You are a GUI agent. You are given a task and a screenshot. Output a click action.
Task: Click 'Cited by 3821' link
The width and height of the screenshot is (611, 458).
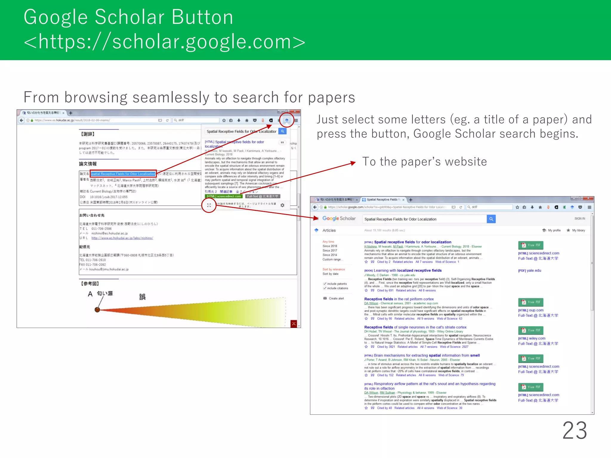386,347
